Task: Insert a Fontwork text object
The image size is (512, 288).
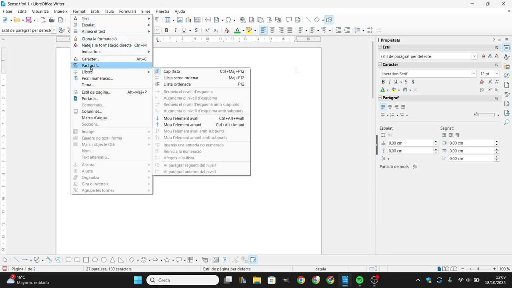Action: point(224,260)
